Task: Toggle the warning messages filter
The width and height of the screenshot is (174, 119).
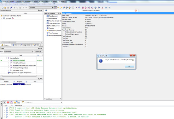Action: (x=15, y=102)
